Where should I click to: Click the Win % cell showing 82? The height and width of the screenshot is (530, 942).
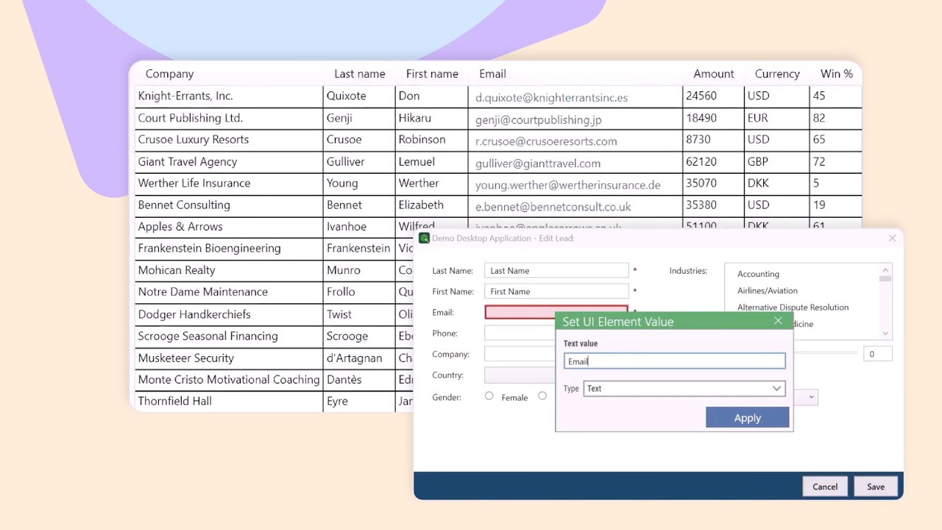tap(835, 119)
